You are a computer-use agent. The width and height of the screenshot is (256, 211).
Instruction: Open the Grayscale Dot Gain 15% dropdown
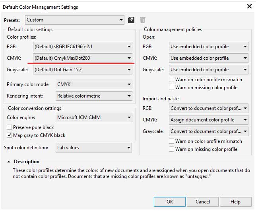[83, 70]
